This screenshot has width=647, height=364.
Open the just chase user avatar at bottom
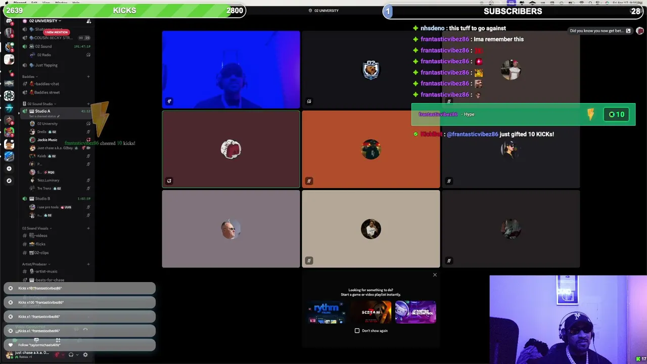click(9, 354)
